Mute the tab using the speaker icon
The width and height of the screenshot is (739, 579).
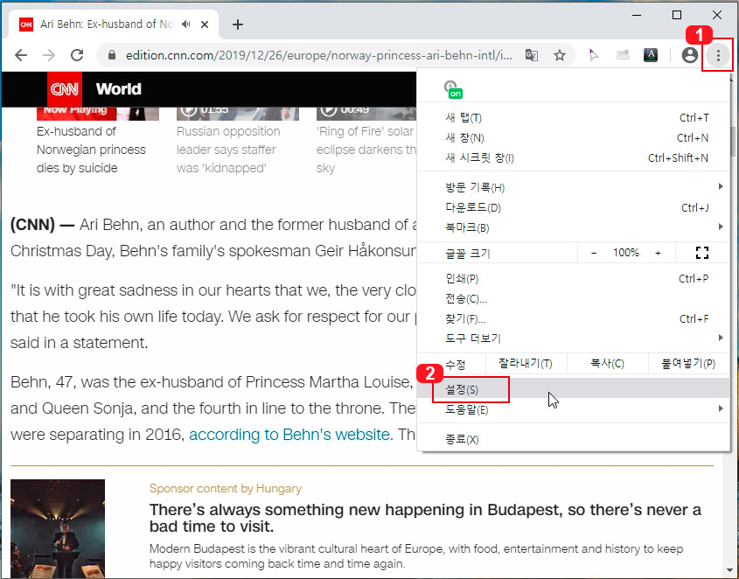(186, 24)
